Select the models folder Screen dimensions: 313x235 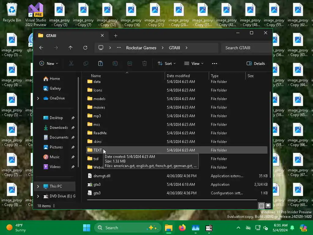(177, 99)
